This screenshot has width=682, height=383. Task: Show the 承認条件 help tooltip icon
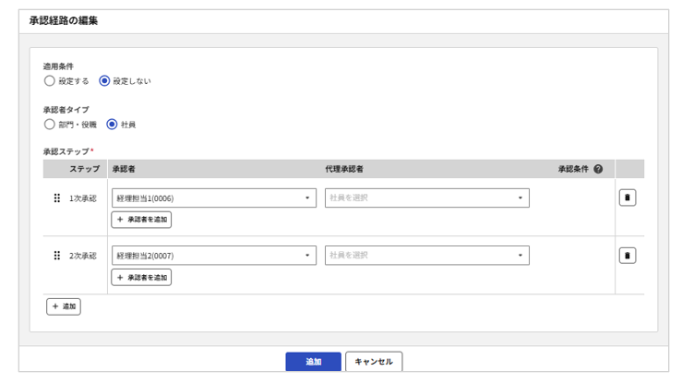598,170
